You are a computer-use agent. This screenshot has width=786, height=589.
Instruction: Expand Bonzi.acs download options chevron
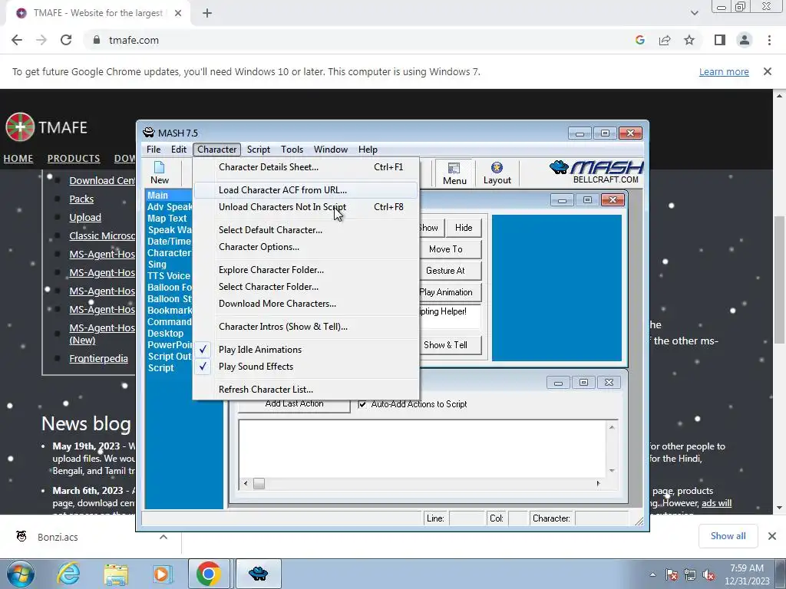click(163, 537)
